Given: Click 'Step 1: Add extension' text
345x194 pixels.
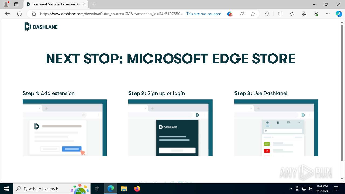Looking at the screenshot, I should [49, 93].
